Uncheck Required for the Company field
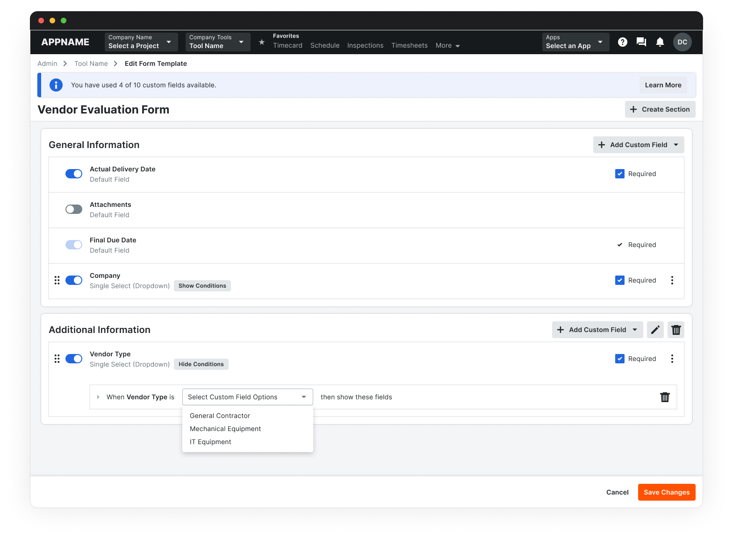 click(x=620, y=280)
